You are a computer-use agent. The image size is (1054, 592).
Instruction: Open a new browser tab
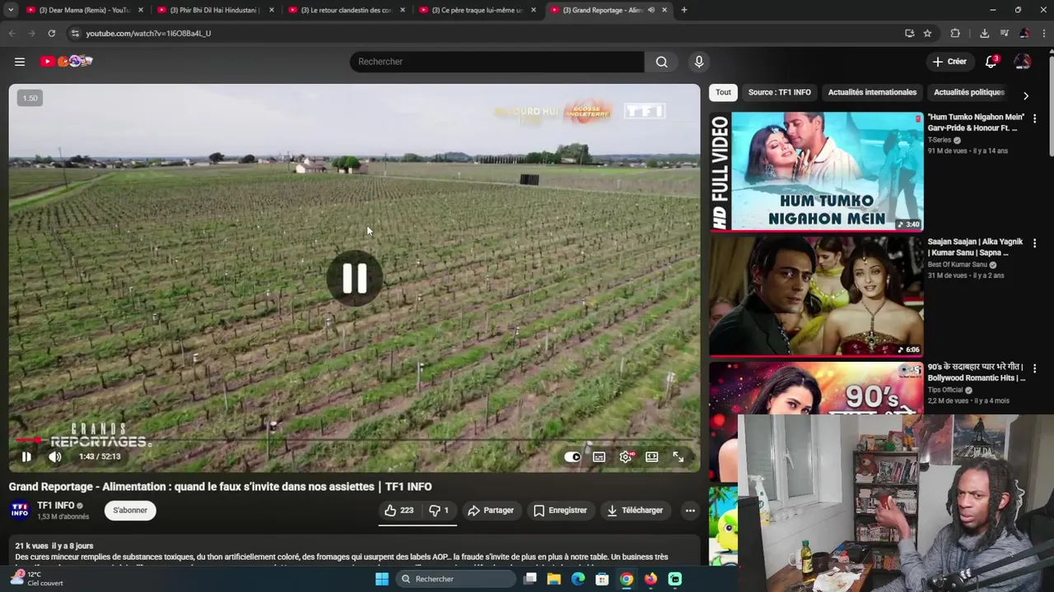click(684, 10)
